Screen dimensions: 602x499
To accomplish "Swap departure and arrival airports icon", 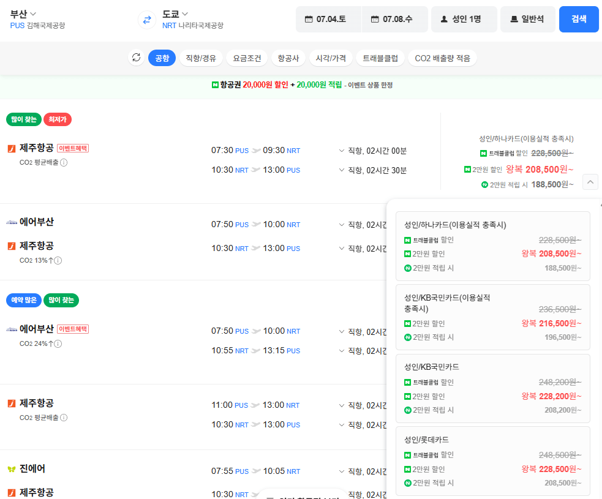I will [146, 20].
